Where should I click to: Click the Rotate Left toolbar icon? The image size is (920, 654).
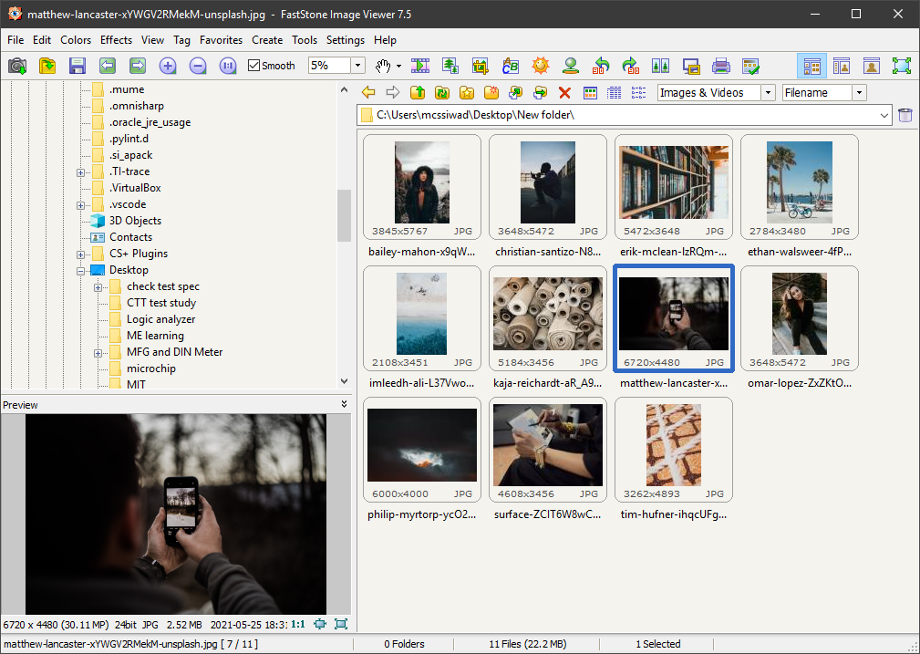(x=600, y=66)
